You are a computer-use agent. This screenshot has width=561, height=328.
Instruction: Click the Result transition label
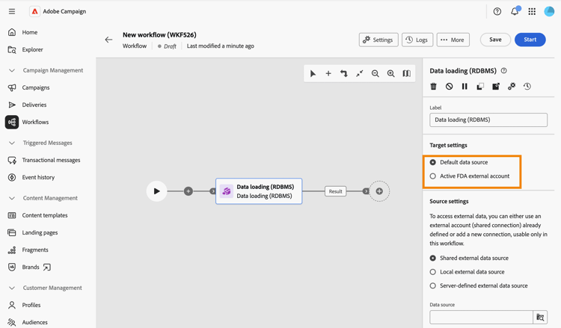pyautogui.click(x=336, y=191)
